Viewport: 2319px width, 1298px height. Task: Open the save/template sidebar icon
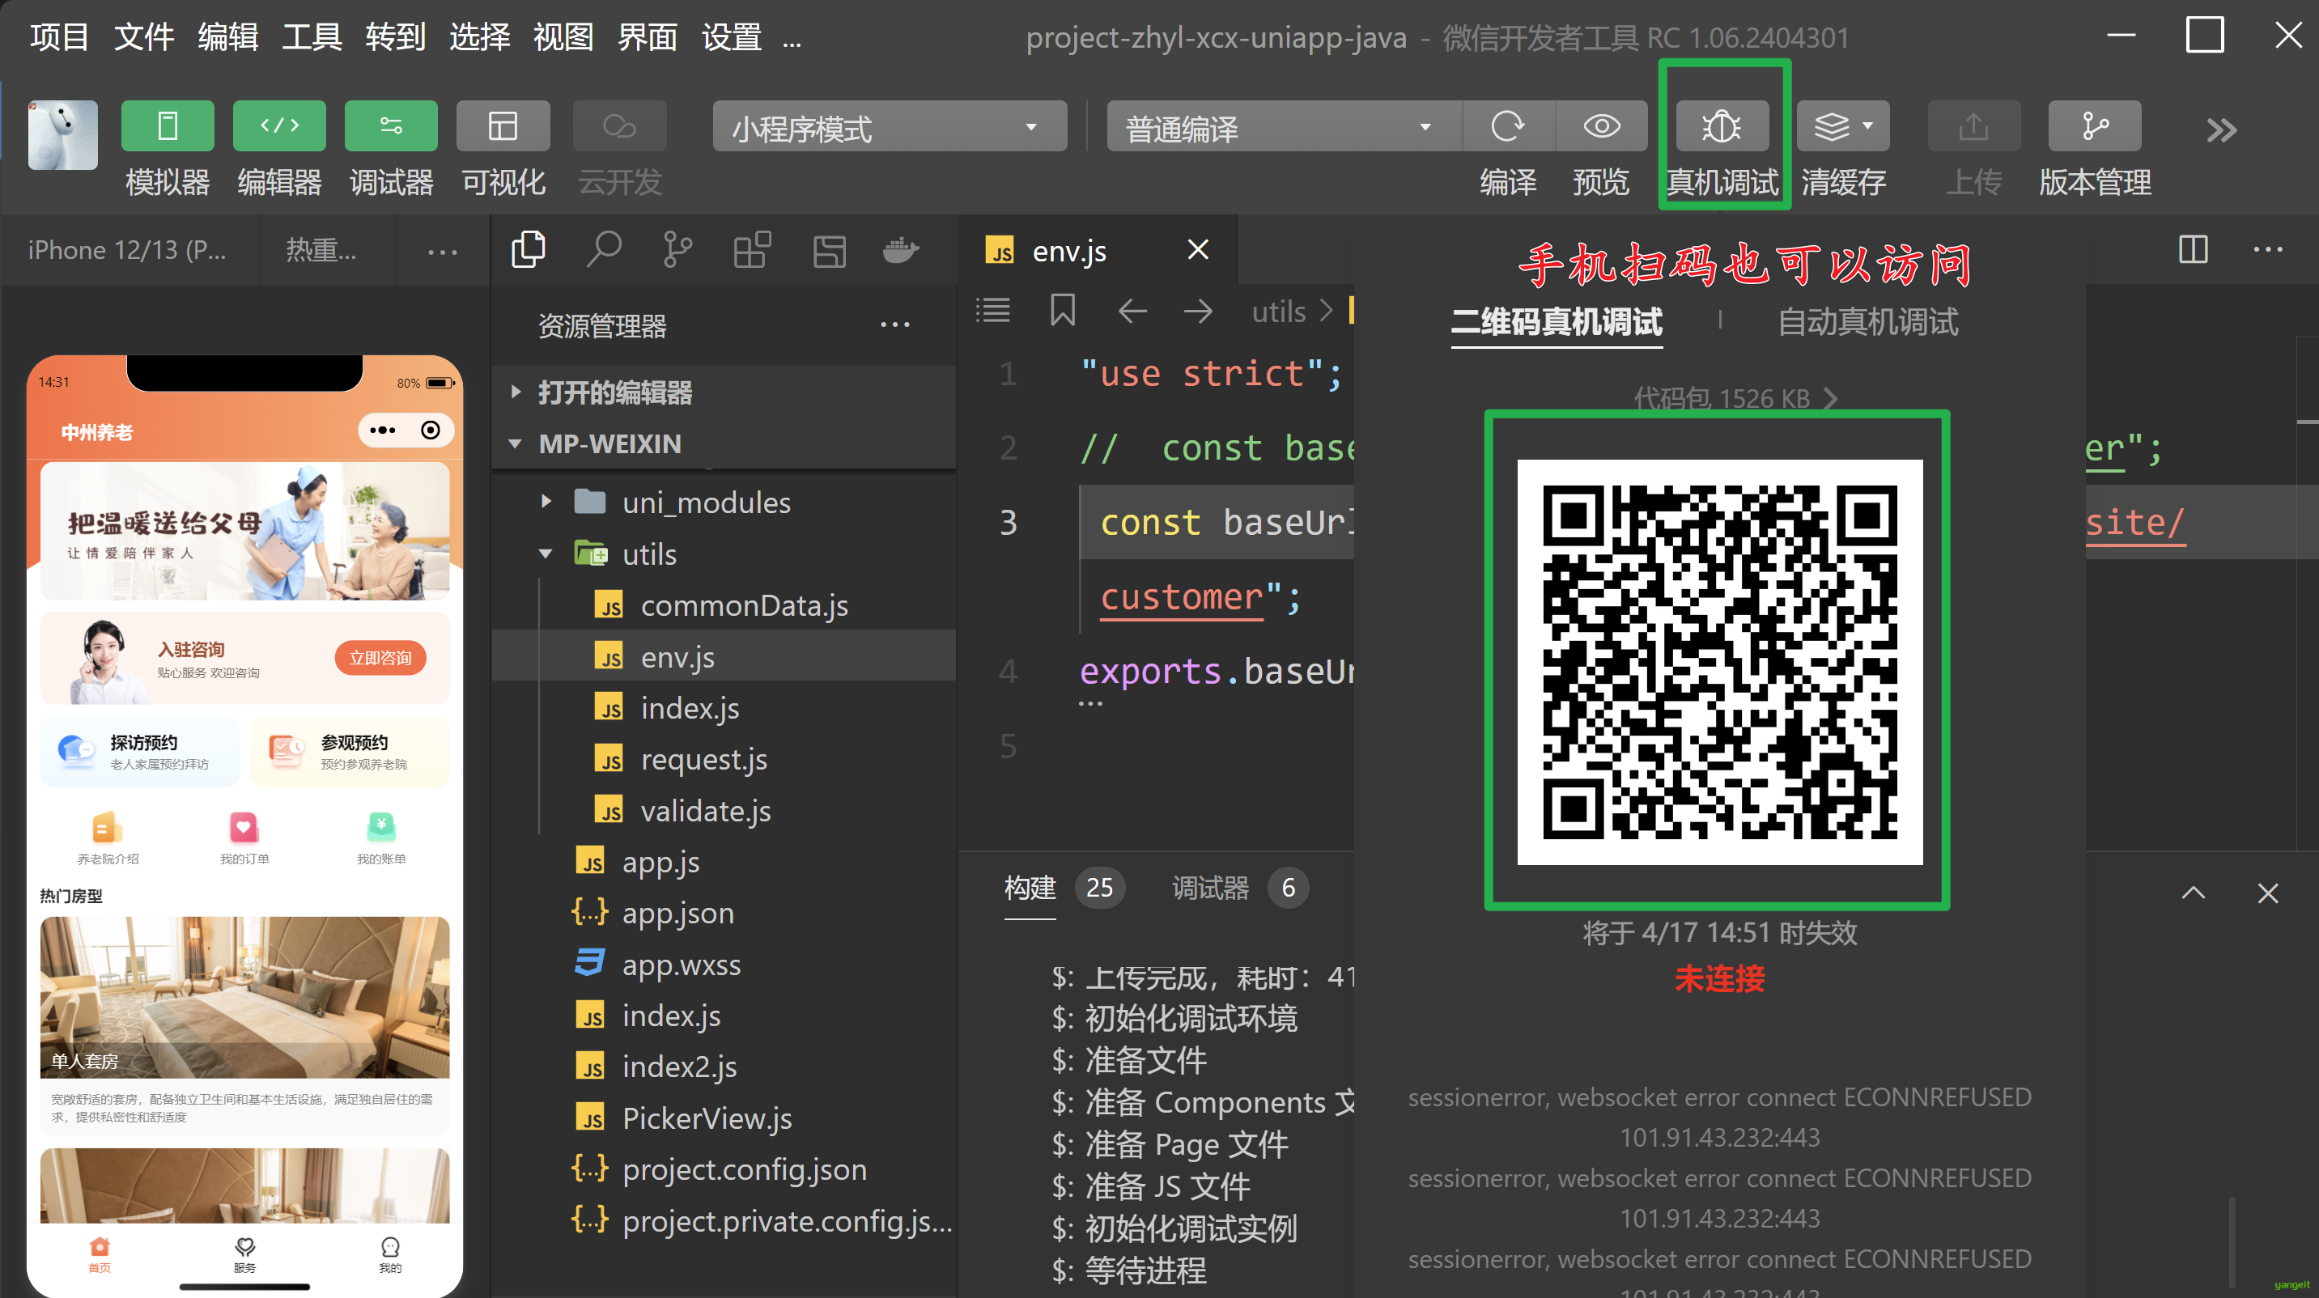tap(829, 251)
